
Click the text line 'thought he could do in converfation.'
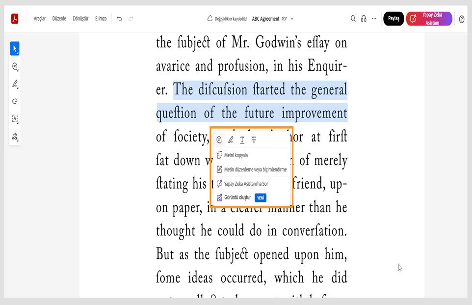[x=251, y=231]
